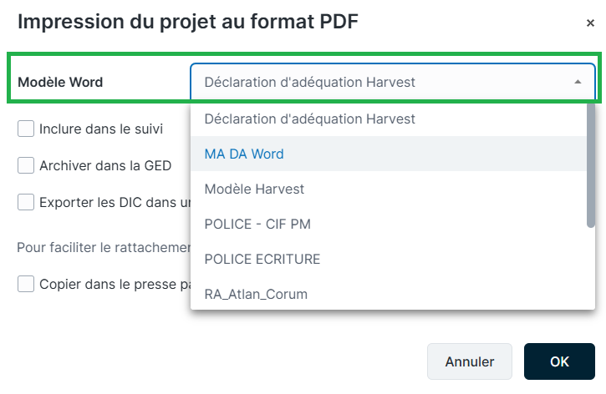Viewport: 606px width, 394px height.
Task: Click the Modèle Word field label
Action: pos(60,82)
